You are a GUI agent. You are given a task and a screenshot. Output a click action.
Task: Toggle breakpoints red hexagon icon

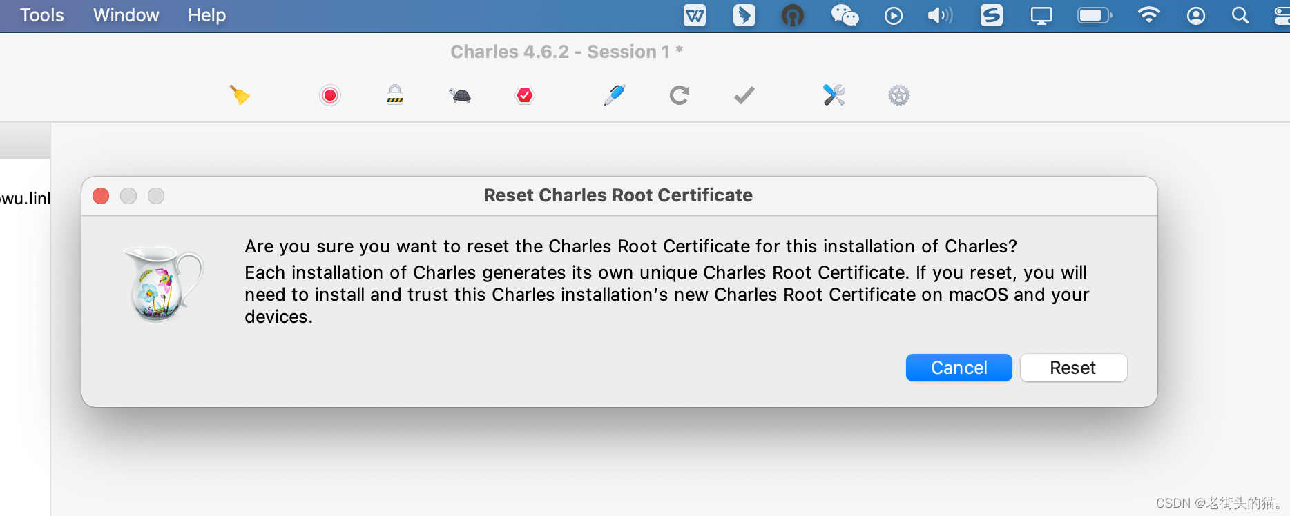525,95
